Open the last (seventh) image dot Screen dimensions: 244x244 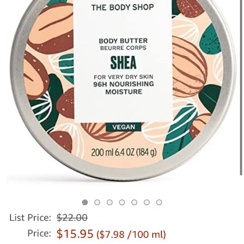(159, 202)
